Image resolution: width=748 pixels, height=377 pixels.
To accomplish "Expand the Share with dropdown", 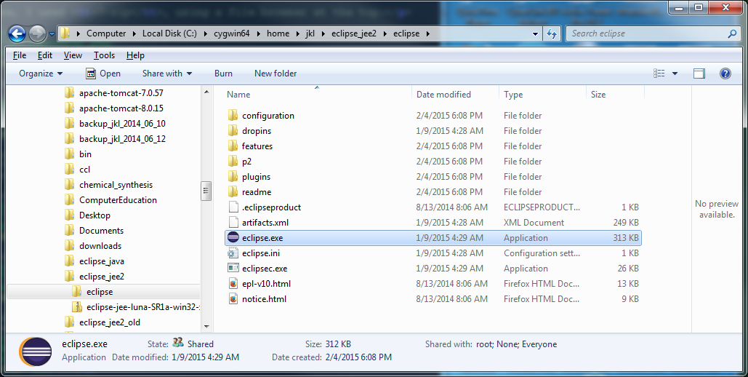I will click(x=166, y=74).
